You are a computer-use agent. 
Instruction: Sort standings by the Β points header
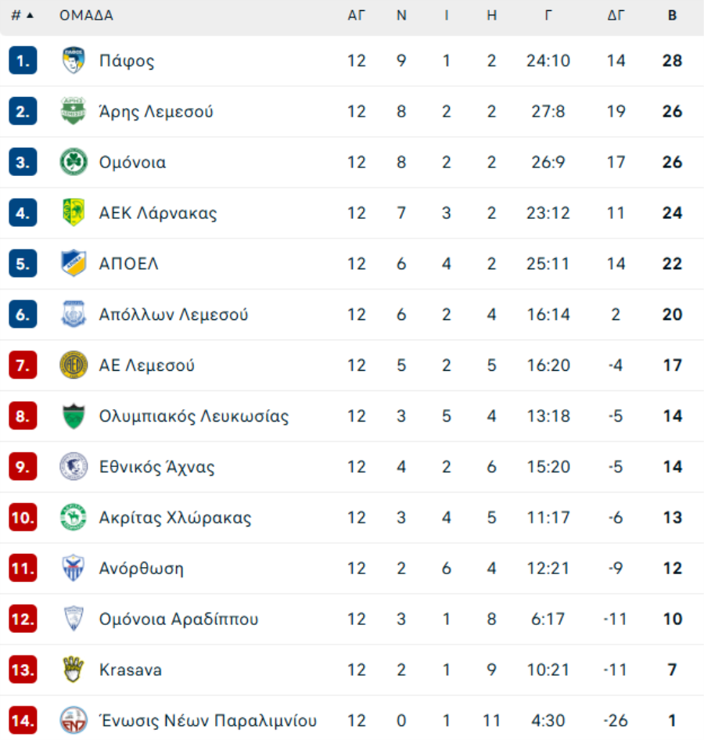click(x=672, y=16)
